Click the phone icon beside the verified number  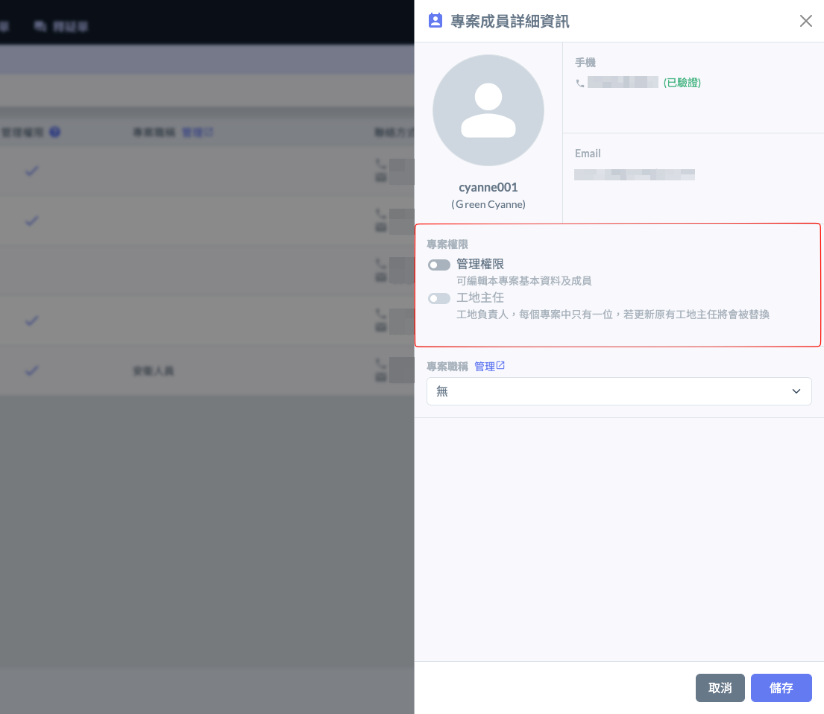[580, 83]
